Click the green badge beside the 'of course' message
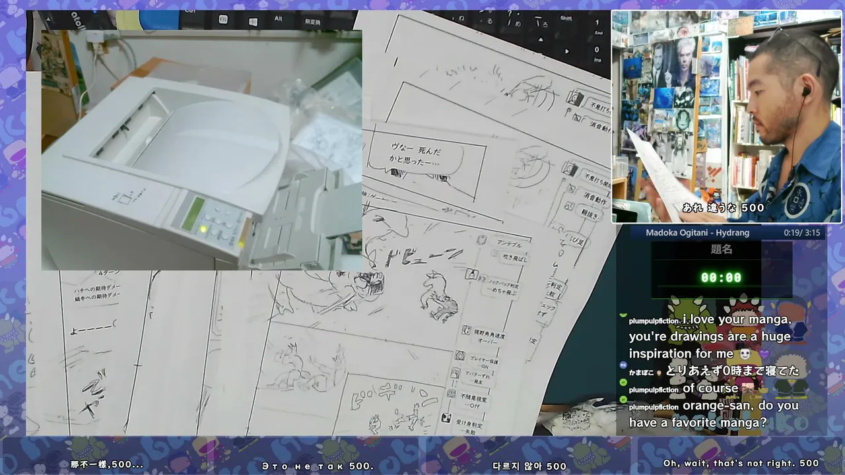This screenshot has width=845, height=475. coord(623,382)
